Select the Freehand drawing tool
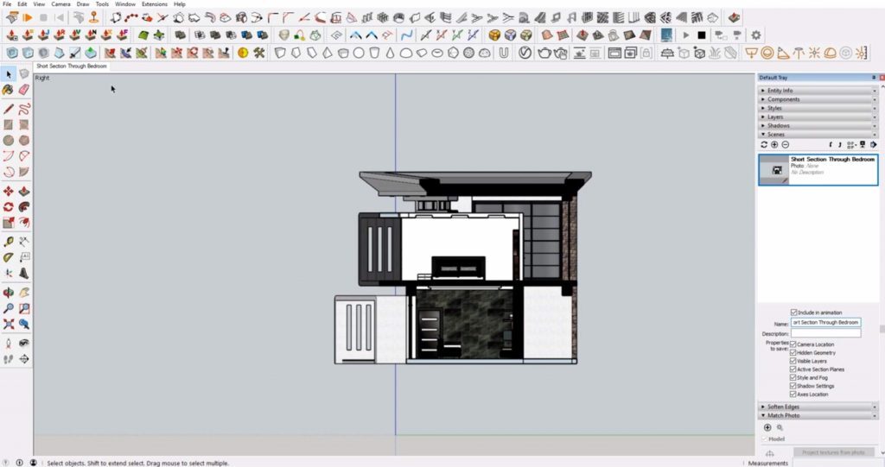This screenshot has width=885, height=467. [x=23, y=108]
